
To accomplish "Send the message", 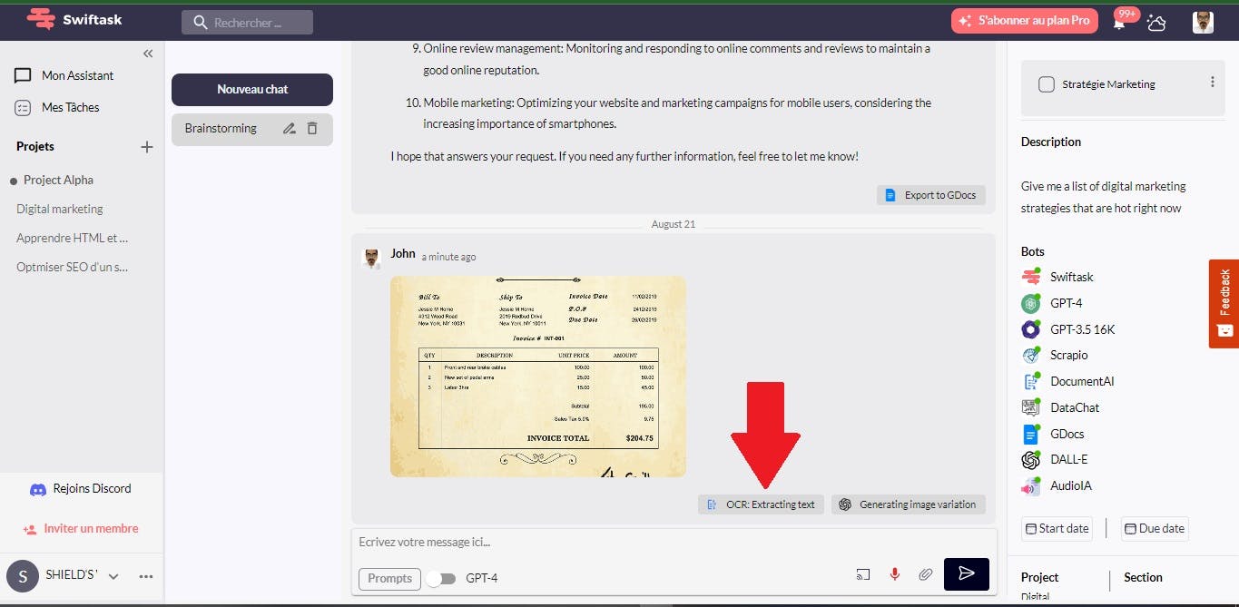I will (967, 573).
